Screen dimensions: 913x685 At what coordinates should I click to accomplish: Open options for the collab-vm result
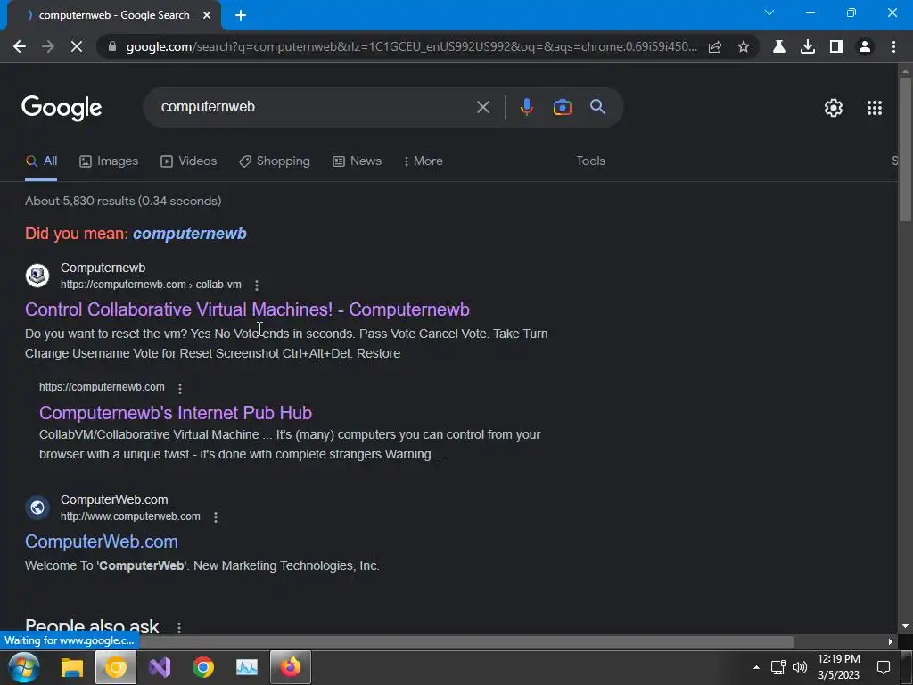[x=256, y=285]
